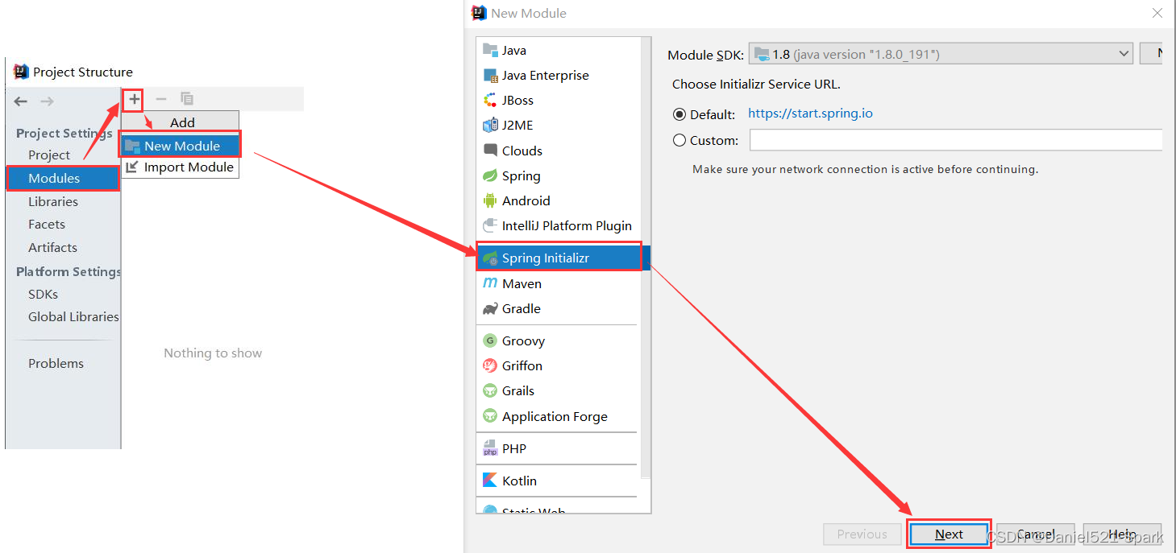Open Project under Project Settings
Image resolution: width=1176 pixels, height=553 pixels.
[49, 155]
